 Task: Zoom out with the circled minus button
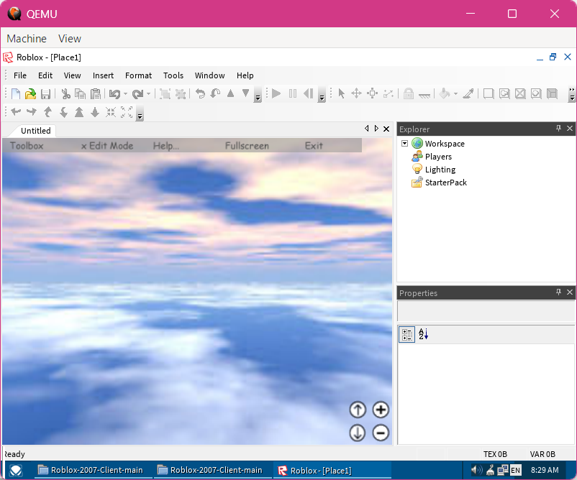[x=381, y=433]
